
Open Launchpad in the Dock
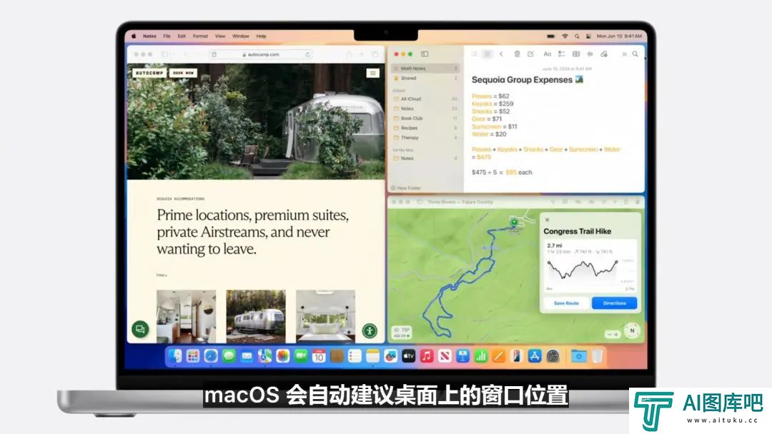click(193, 356)
